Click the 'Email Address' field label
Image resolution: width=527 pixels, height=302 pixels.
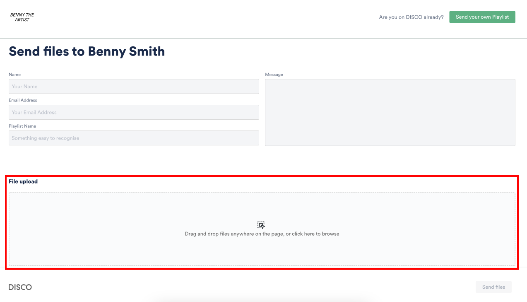tap(23, 100)
